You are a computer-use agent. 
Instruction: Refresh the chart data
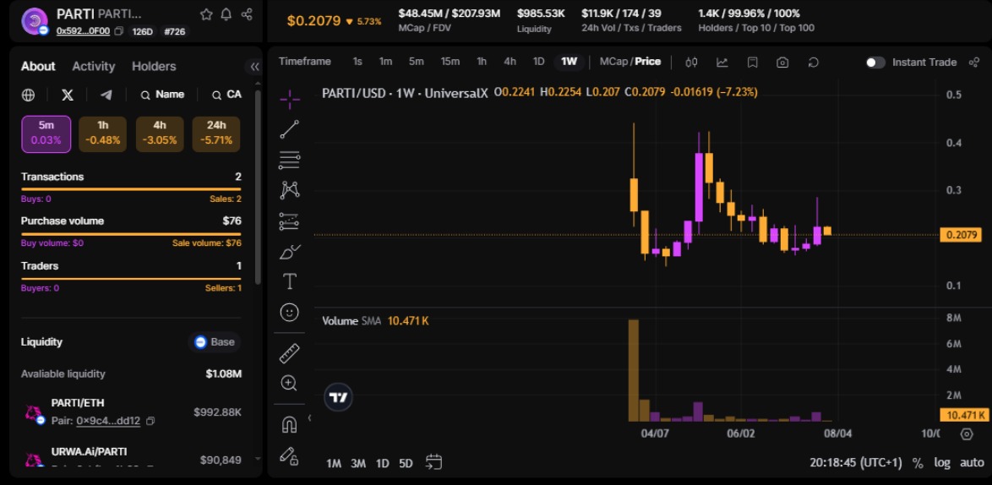tap(814, 62)
